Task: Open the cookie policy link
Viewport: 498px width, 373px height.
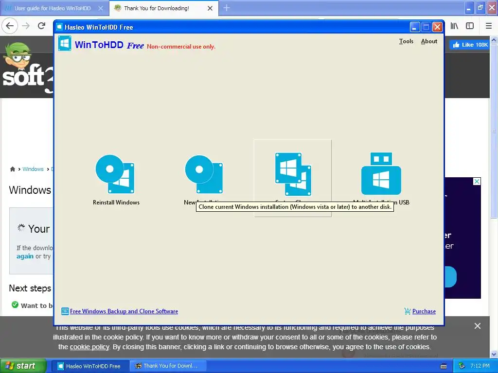Action: pos(89,347)
